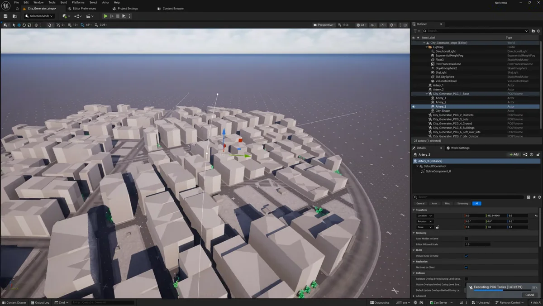The width and height of the screenshot is (543, 306).
Task: Toggle world/local coordinate space globe icon
Action: click(x=37, y=25)
